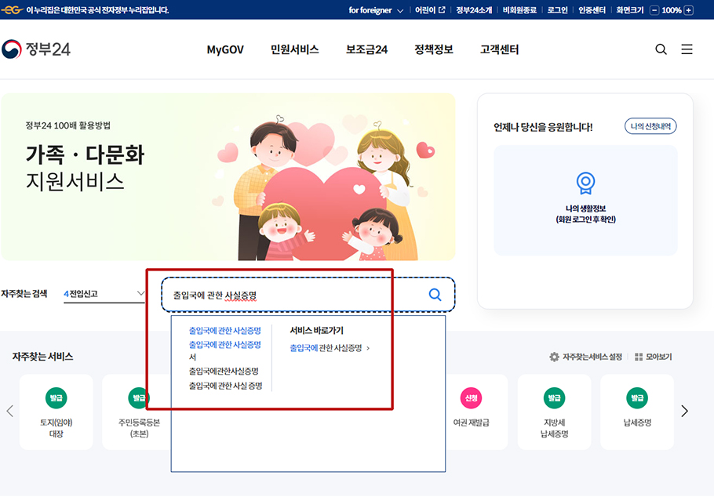Open the 민원서비스 menu
The width and height of the screenshot is (714, 497).
[x=294, y=49]
